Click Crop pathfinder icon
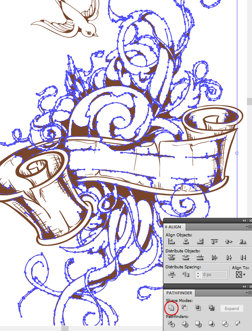This screenshot has height=331, width=252. point(212,324)
